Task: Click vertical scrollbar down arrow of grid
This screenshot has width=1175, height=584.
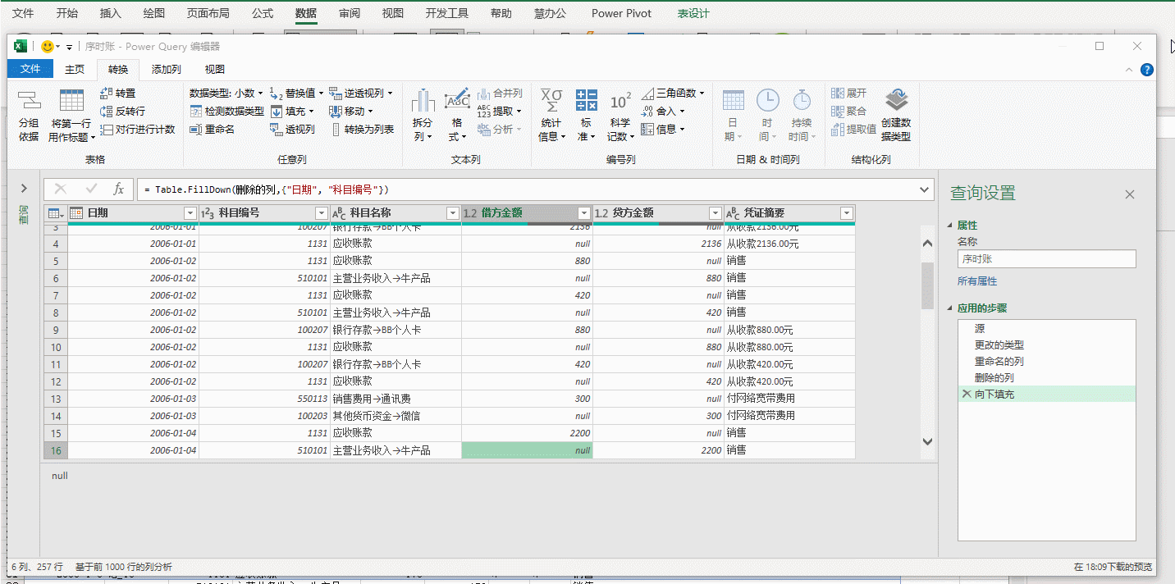Action: [928, 441]
